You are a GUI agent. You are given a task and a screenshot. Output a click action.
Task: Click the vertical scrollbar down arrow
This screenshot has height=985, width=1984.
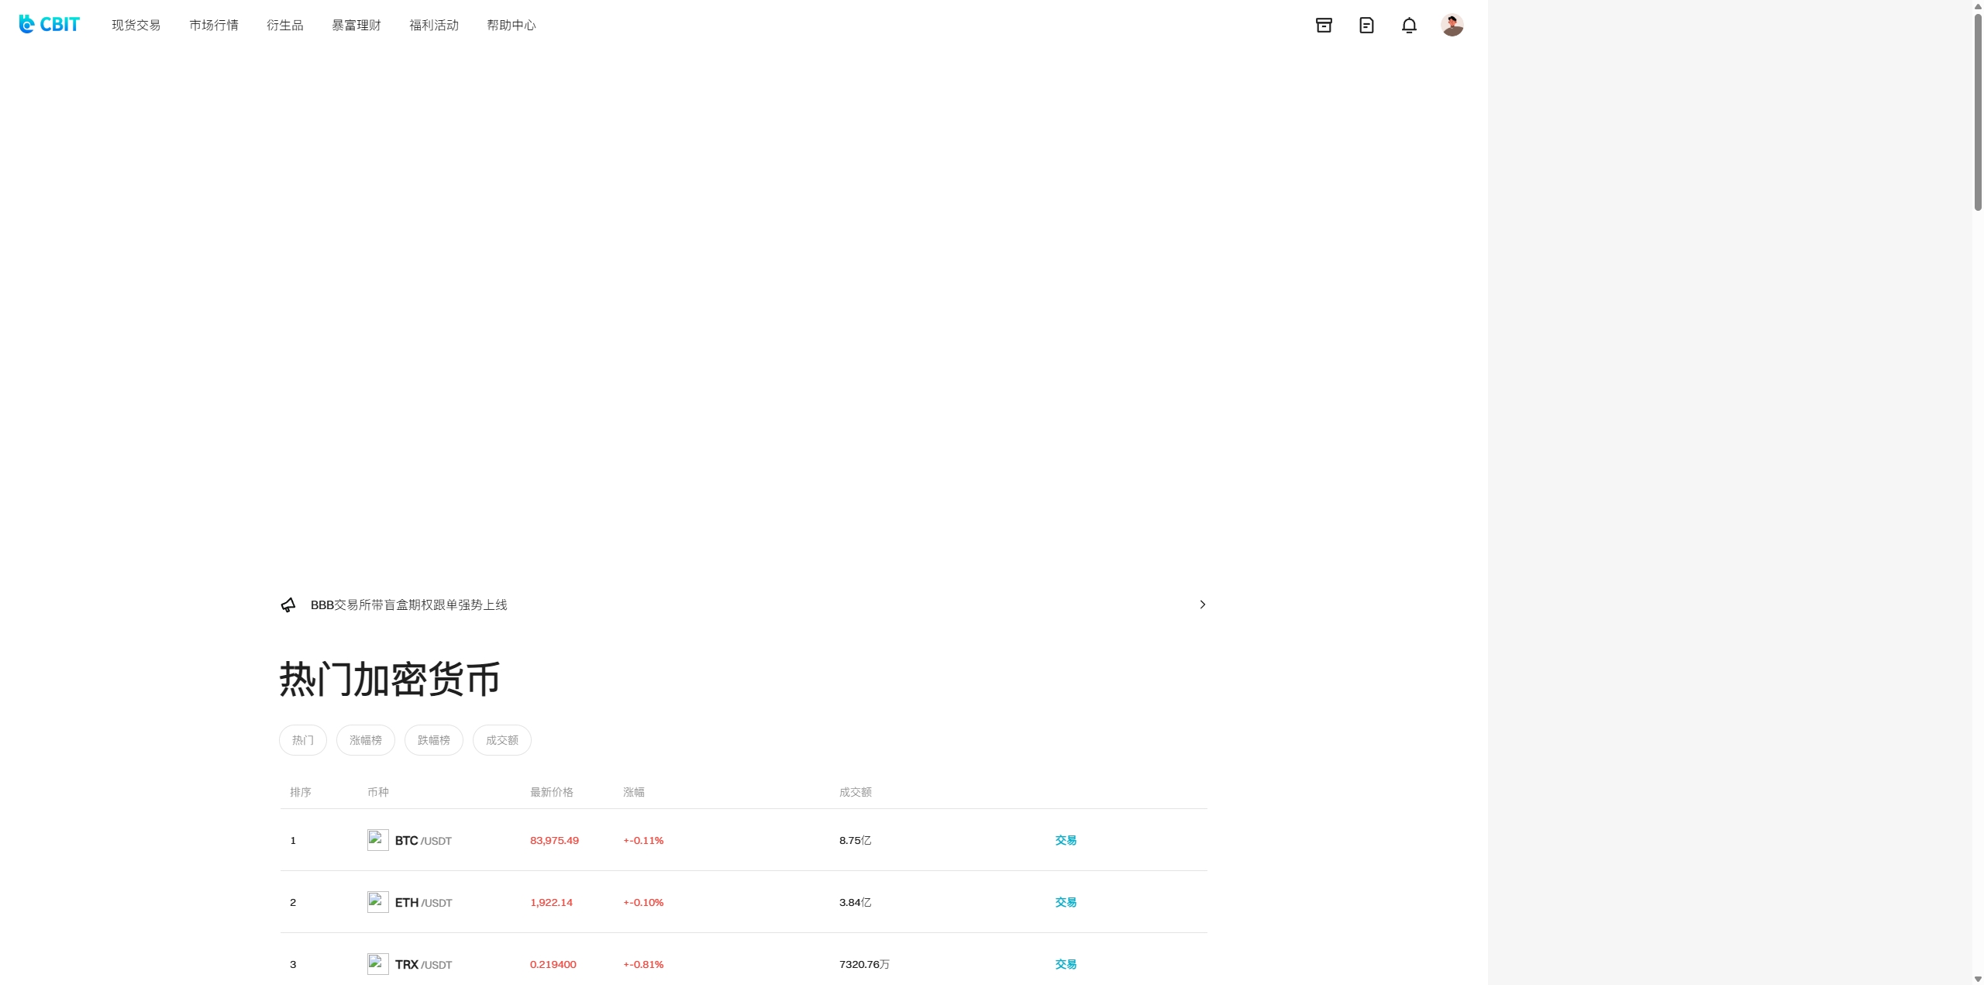click(1978, 979)
